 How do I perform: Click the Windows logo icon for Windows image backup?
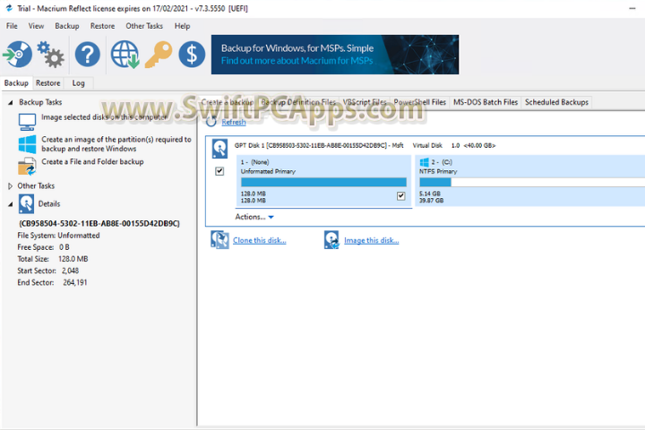tap(27, 144)
